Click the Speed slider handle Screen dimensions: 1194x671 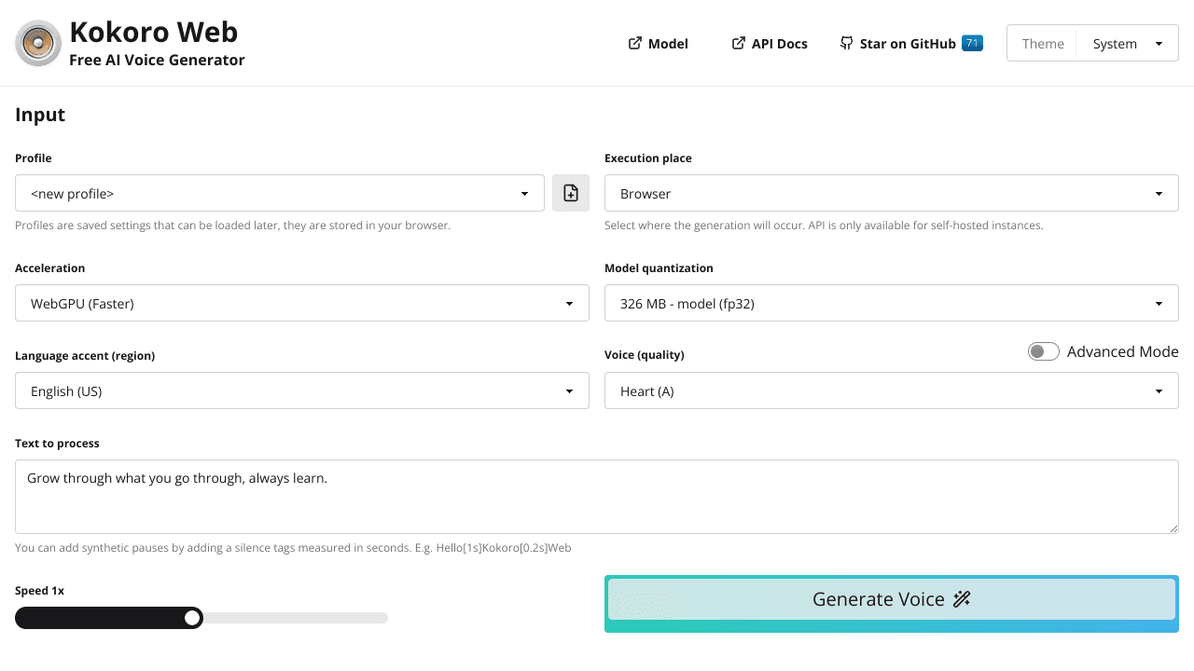(192, 617)
